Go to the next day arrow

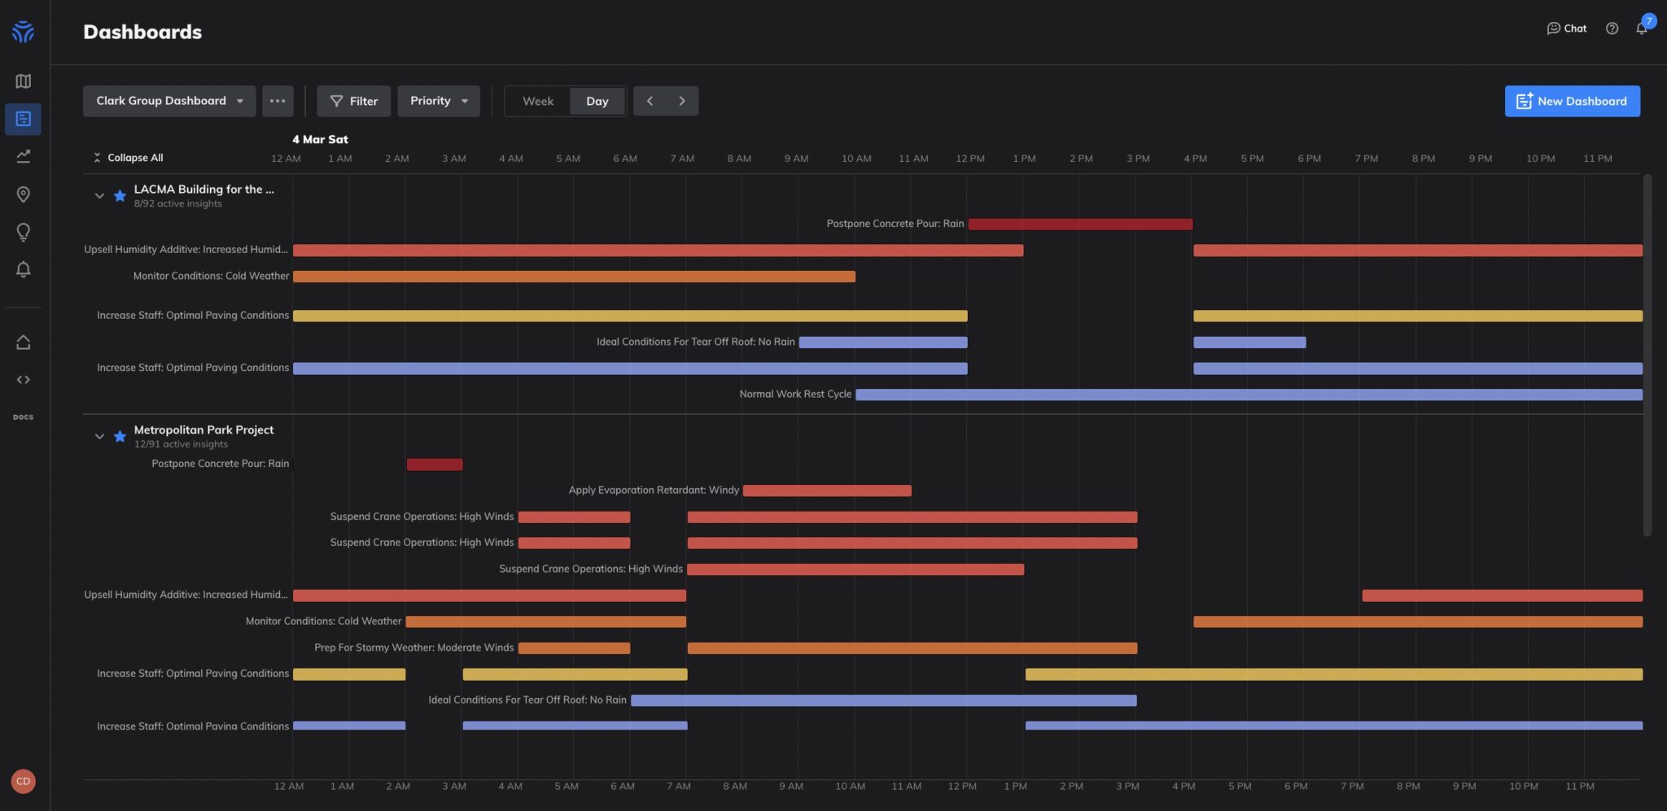(682, 102)
